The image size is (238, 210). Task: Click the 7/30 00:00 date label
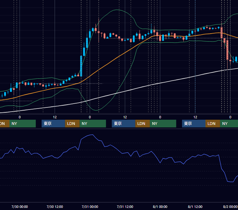[x=20, y=206]
